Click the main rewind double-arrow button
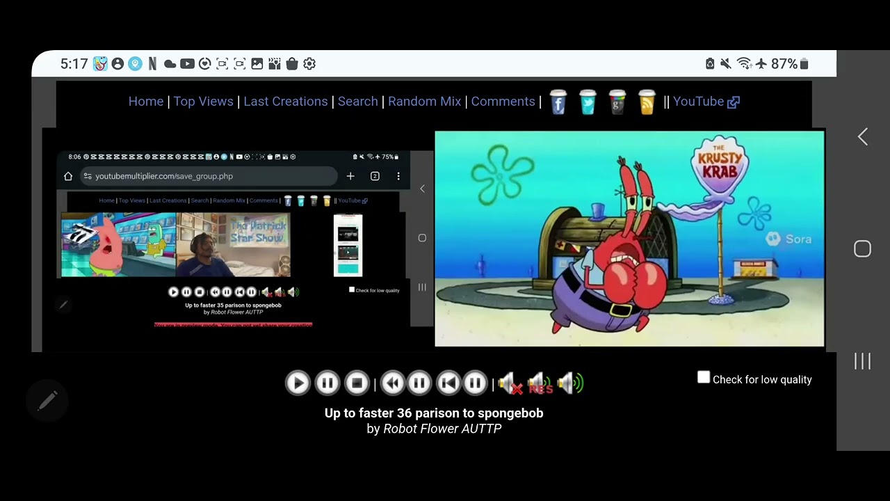 click(393, 383)
